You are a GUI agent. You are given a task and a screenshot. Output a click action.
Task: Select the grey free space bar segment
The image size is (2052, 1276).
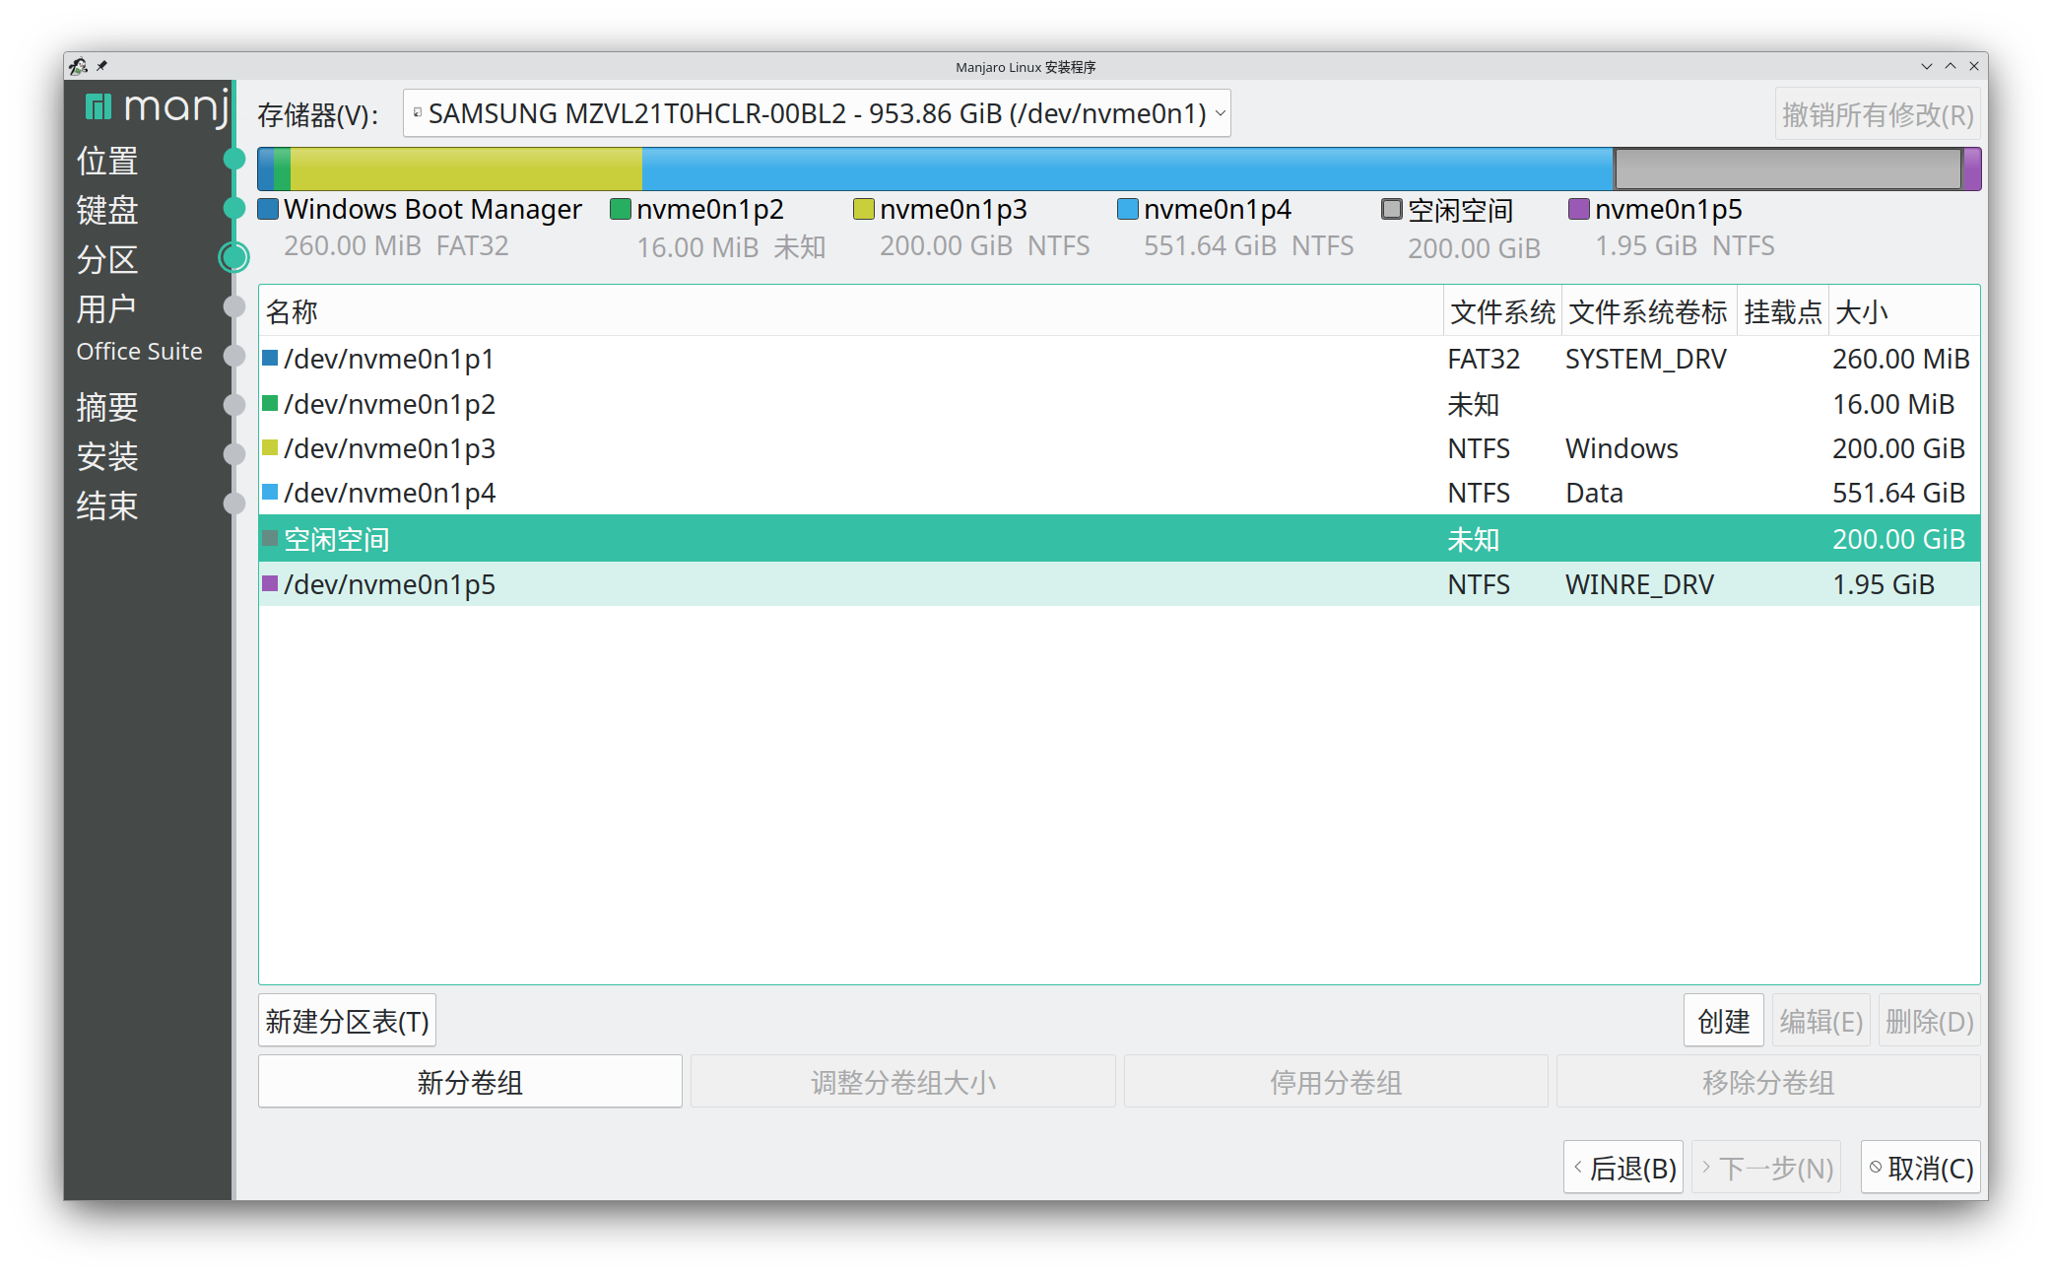(1787, 169)
